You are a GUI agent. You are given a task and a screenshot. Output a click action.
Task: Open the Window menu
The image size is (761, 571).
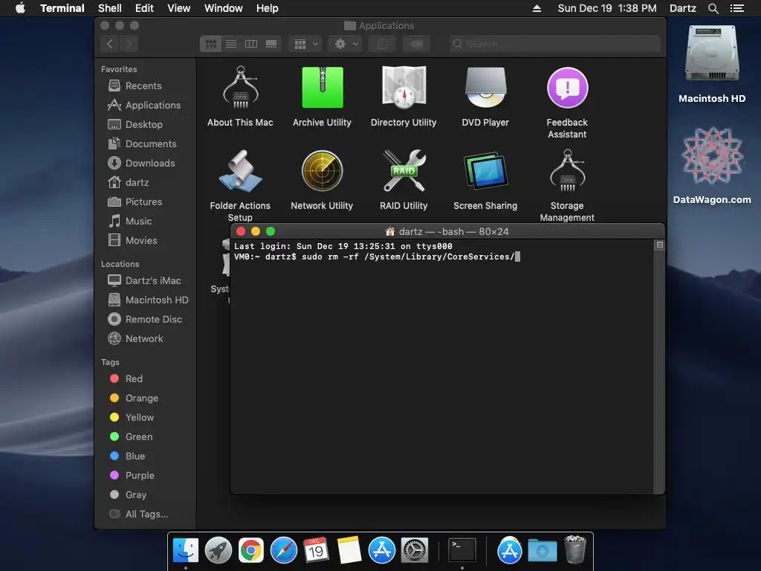[223, 8]
